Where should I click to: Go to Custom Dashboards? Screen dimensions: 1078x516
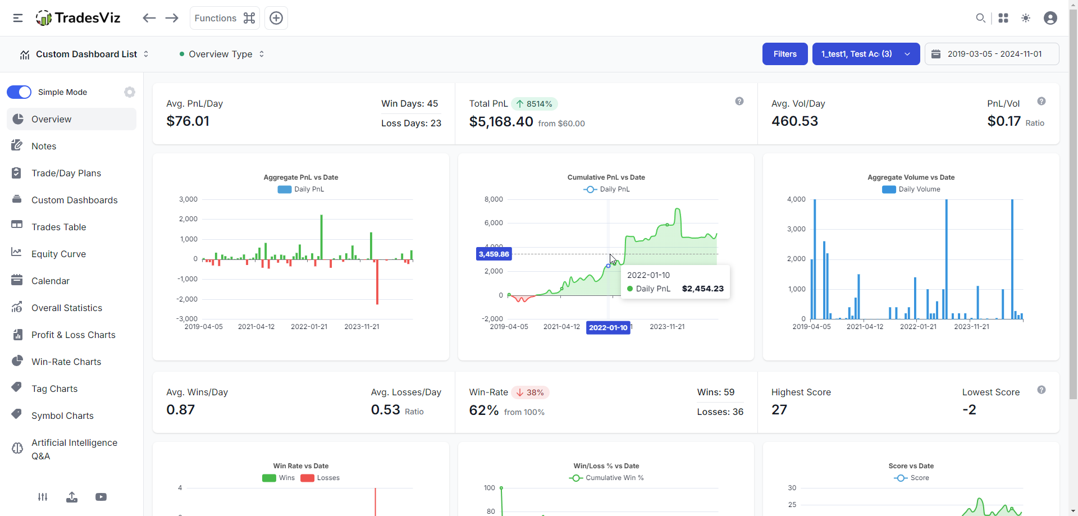click(x=71, y=200)
